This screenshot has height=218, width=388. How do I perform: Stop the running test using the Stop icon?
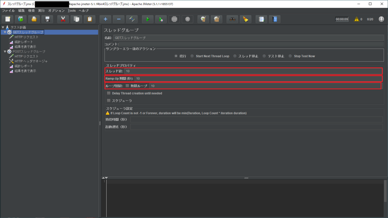point(174,19)
